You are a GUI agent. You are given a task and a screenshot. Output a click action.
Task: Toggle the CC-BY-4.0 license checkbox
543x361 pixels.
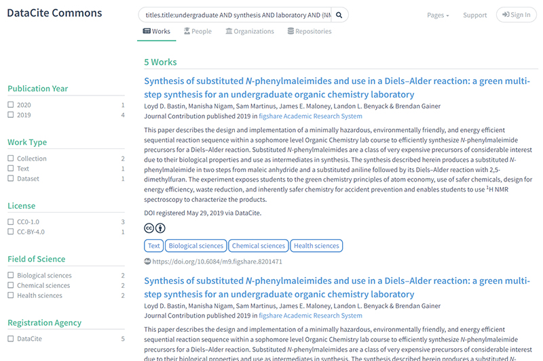pos(11,232)
